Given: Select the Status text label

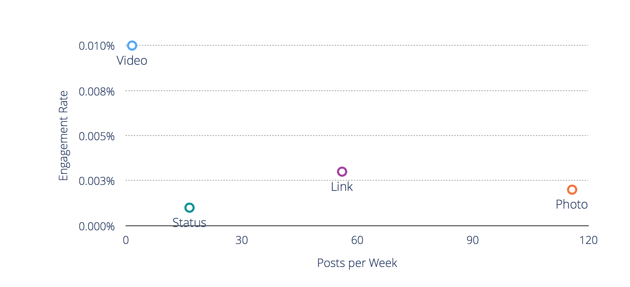Looking at the screenshot, I should (189, 222).
